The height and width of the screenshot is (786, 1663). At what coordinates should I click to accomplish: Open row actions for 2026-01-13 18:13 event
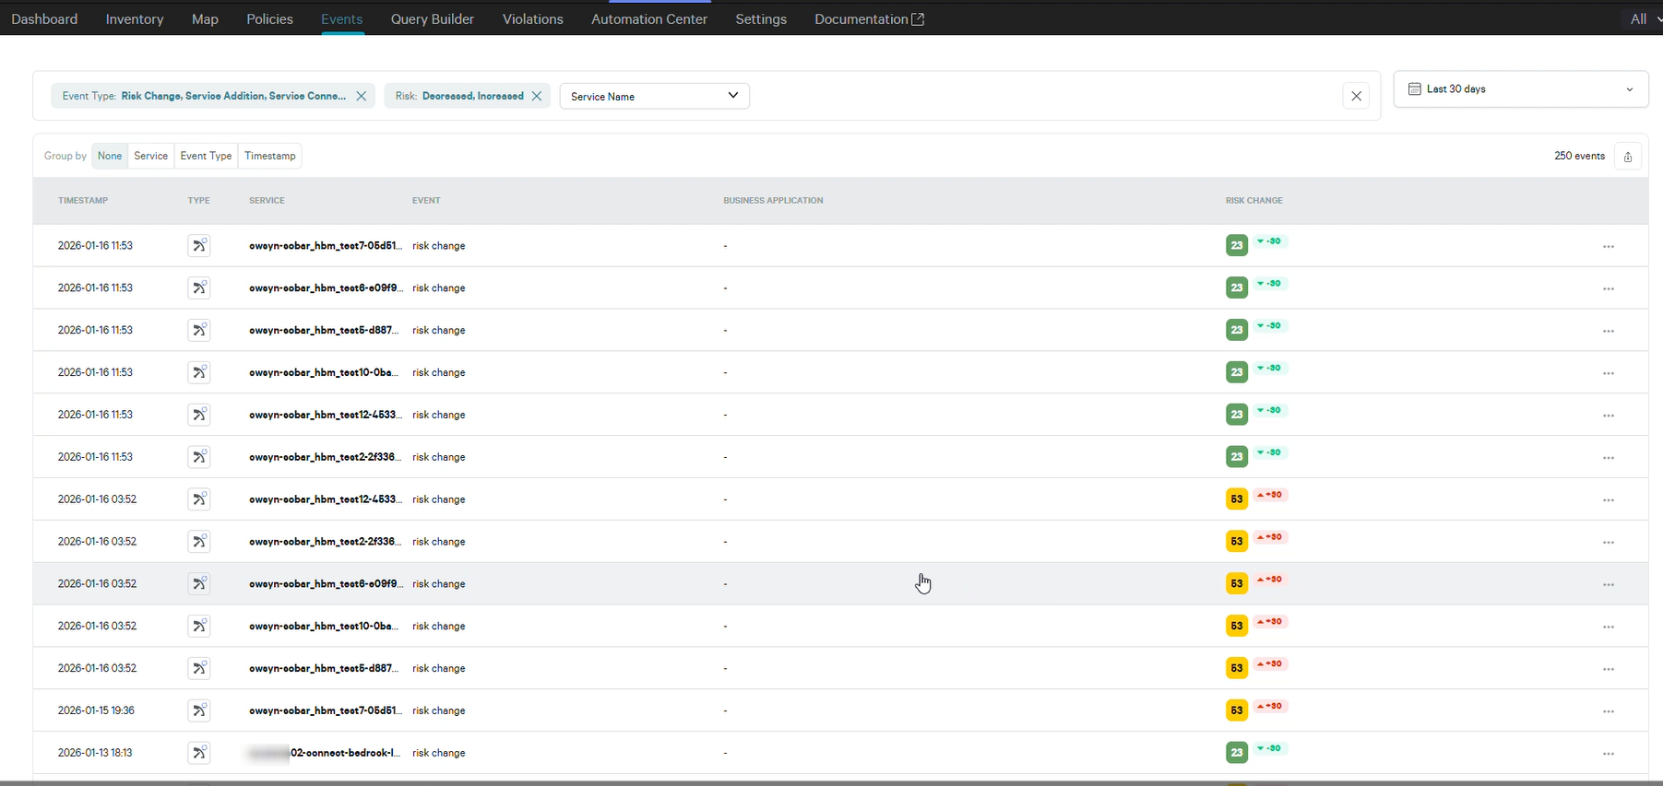pos(1608,754)
